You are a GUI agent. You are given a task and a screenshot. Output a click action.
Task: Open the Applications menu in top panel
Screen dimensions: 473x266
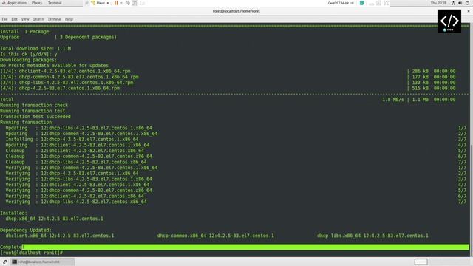[x=15, y=3]
